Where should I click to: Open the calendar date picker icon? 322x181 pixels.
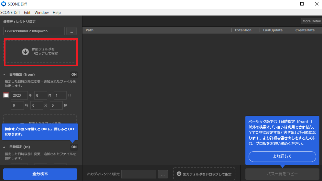[x=6, y=95]
